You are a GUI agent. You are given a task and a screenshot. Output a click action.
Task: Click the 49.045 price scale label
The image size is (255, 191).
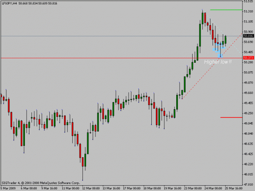coord(248,123)
